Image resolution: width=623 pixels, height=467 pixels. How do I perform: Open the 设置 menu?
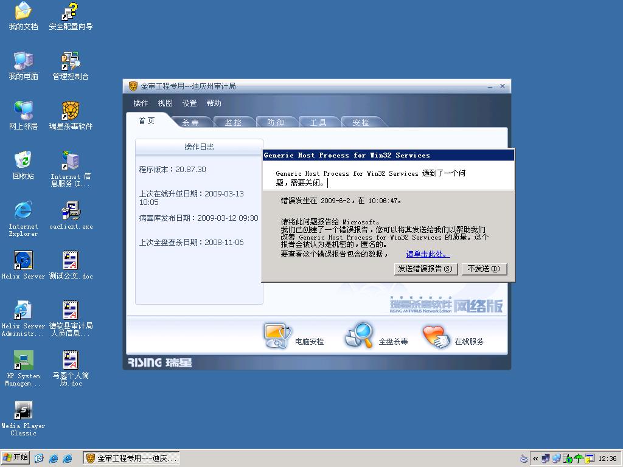click(190, 103)
